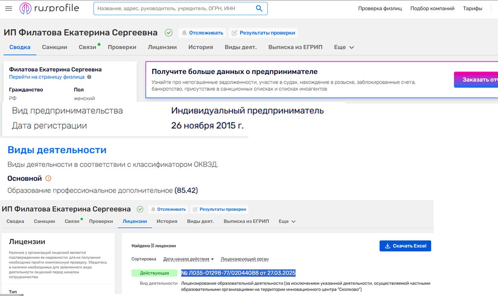Click lower Результаты проверки button
Image resolution: width=498 pixels, height=296 pixels.
pyautogui.click(x=220, y=209)
